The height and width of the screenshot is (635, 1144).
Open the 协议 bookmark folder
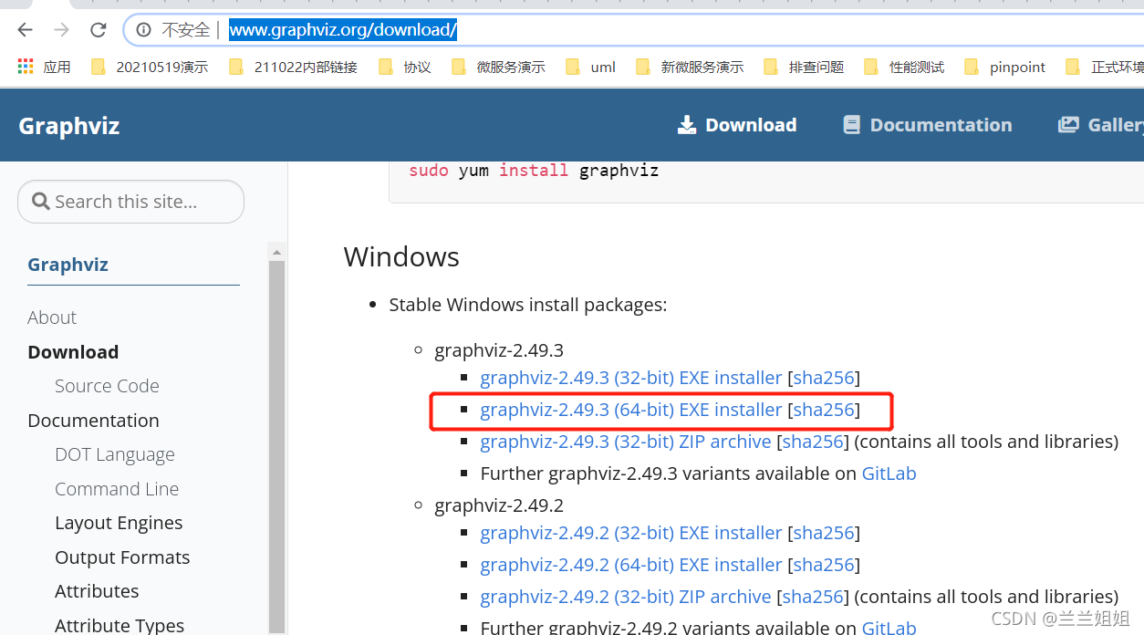point(404,67)
